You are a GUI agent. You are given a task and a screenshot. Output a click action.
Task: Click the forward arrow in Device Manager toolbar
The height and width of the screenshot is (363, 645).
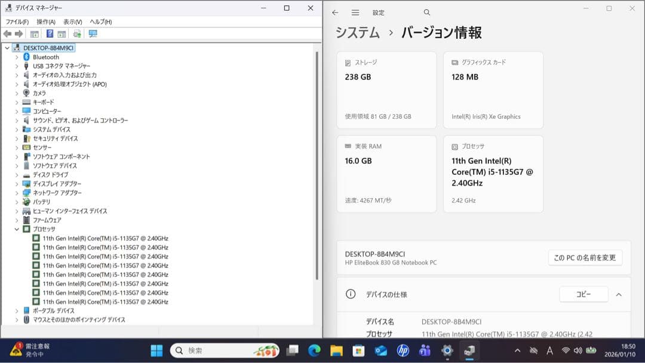pos(19,33)
